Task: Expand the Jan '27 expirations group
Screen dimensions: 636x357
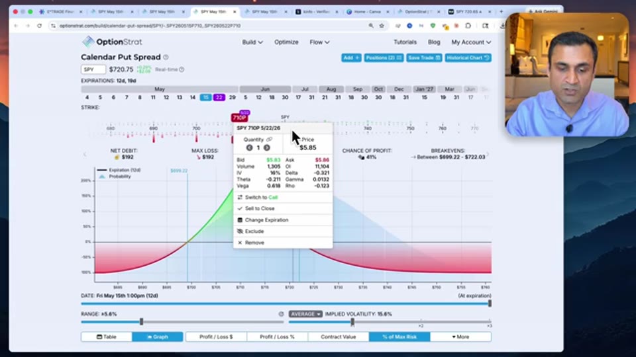Action: click(424, 89)
